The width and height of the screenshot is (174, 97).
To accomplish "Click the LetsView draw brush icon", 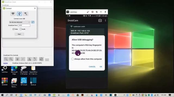I will click(88, 12).
